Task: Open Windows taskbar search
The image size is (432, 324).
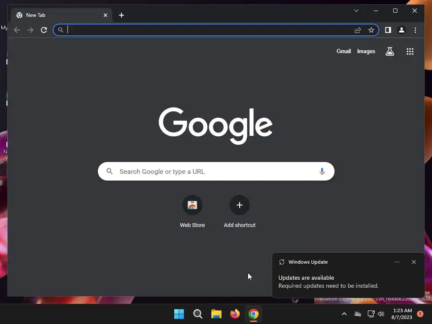Action: click(197, 314)
